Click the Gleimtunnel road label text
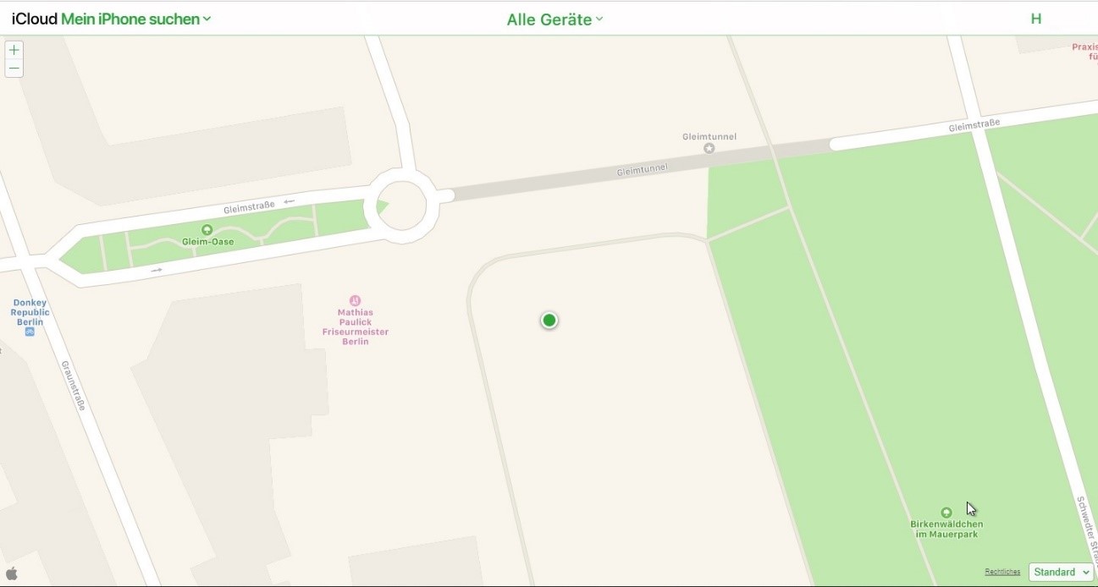1098x587 pixels. point(642,170)
